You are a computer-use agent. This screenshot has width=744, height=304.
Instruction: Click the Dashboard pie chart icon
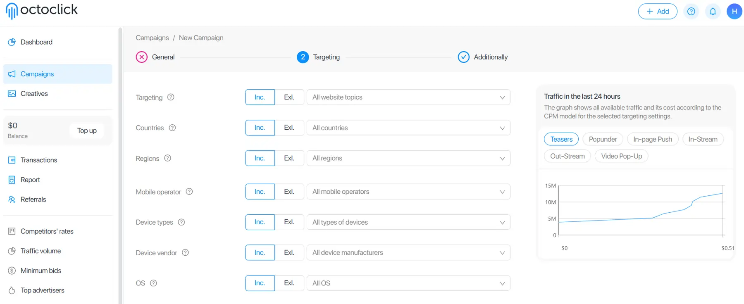(x=12, y=42)
